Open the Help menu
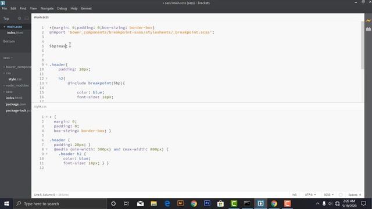 pos(74,8)
